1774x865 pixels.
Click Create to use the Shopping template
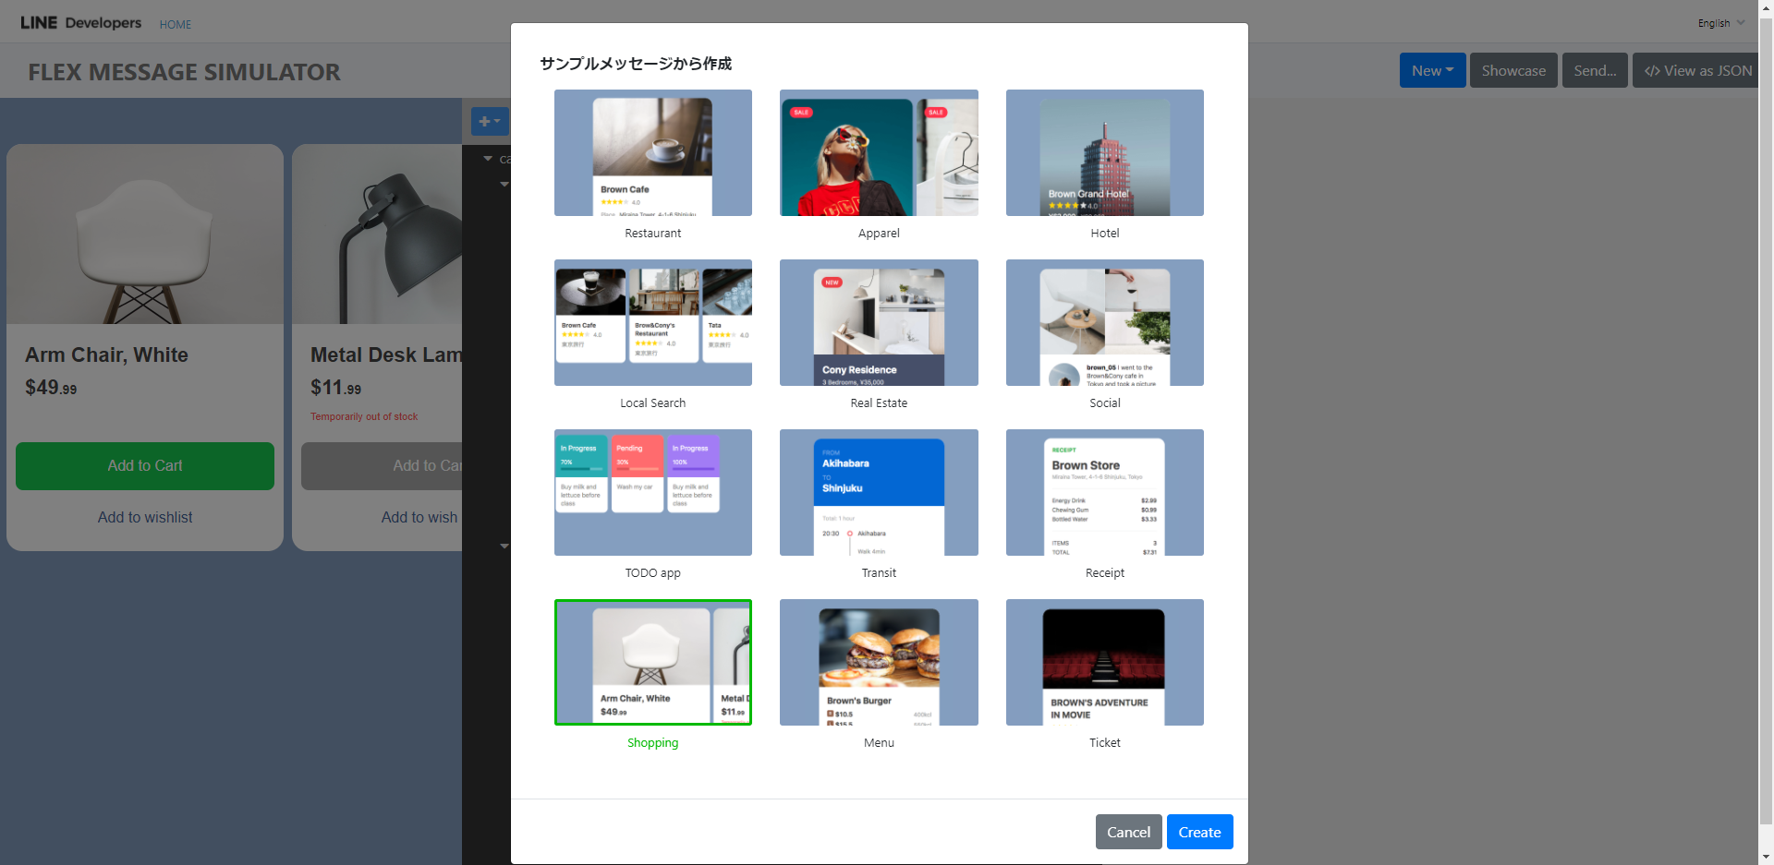(1199, 832)
